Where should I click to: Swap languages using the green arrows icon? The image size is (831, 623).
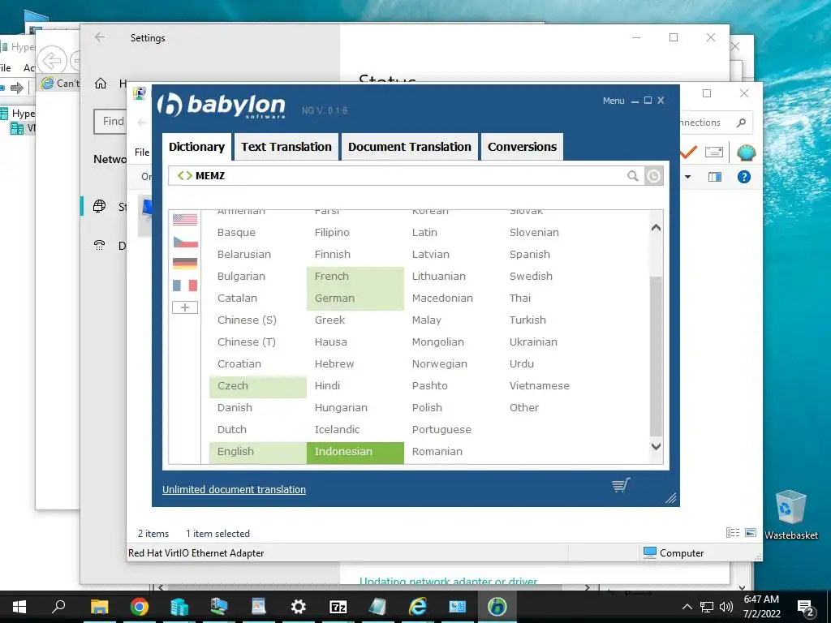(184, 175)
